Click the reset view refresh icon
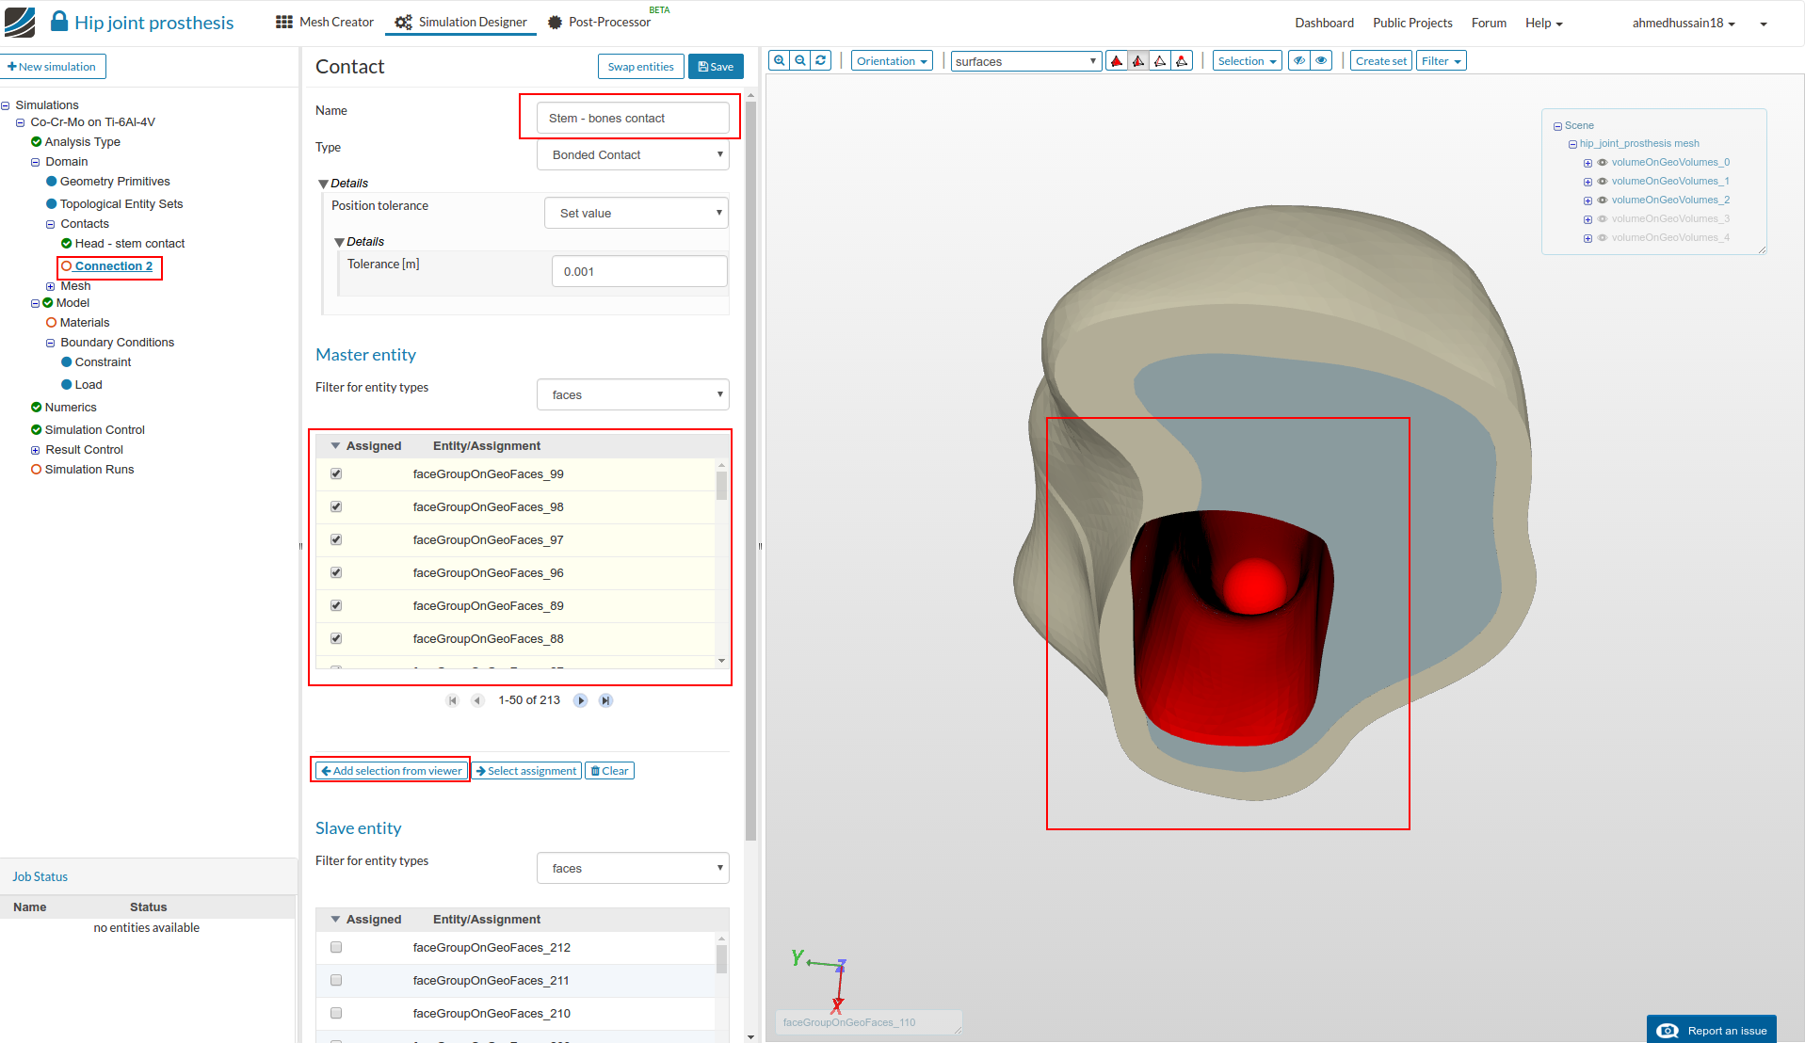 point(821,61)
